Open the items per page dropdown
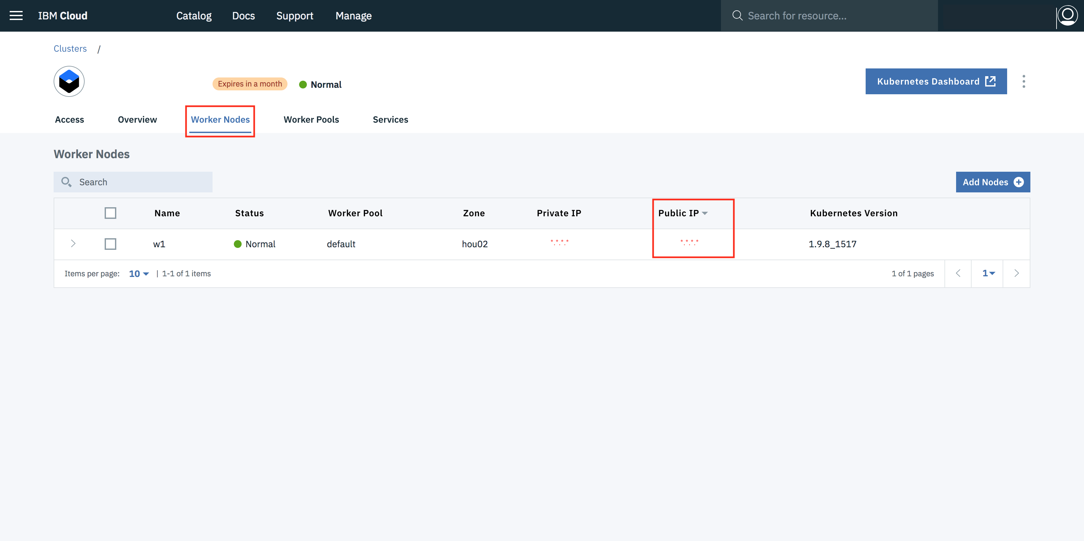 (x=139, y=274)
